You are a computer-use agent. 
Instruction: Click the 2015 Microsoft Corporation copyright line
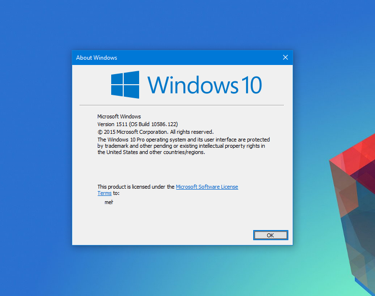pos(155,131)
